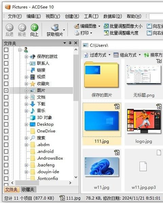Open the 编辑图像 dropdown arrow
The height and width of the screenshot is (203, 163).
point(99,26)
